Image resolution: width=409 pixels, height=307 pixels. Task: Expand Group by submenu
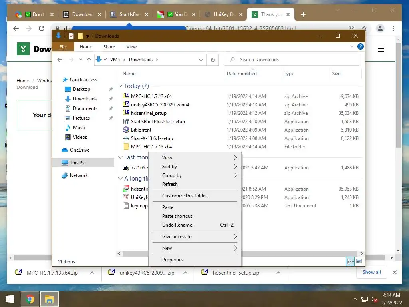click(195, 175)
